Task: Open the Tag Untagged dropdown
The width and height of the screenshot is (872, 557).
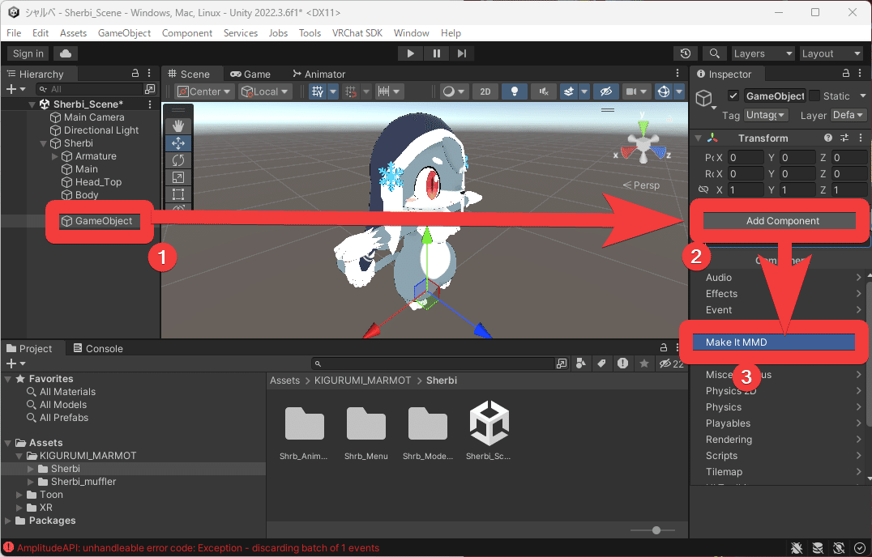Action: [766, 115]
